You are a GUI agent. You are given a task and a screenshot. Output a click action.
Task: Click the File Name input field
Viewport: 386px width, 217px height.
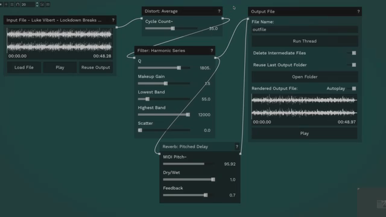(x=305, y=30)
